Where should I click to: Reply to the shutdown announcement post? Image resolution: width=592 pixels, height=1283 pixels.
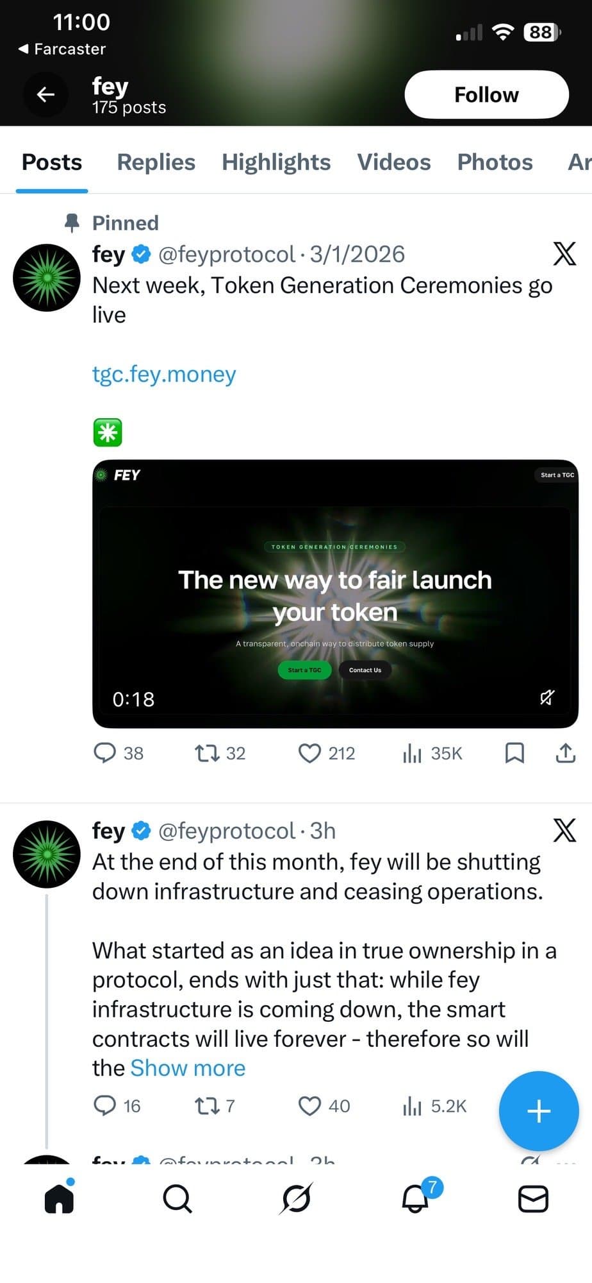point(108,1105)
